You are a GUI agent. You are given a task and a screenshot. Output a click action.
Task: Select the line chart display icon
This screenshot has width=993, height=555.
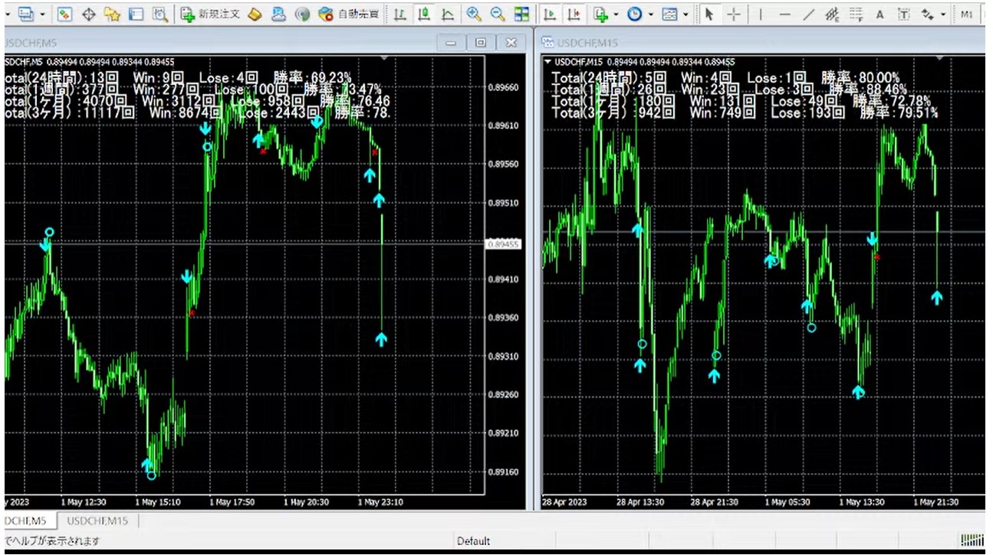(447, 14)
